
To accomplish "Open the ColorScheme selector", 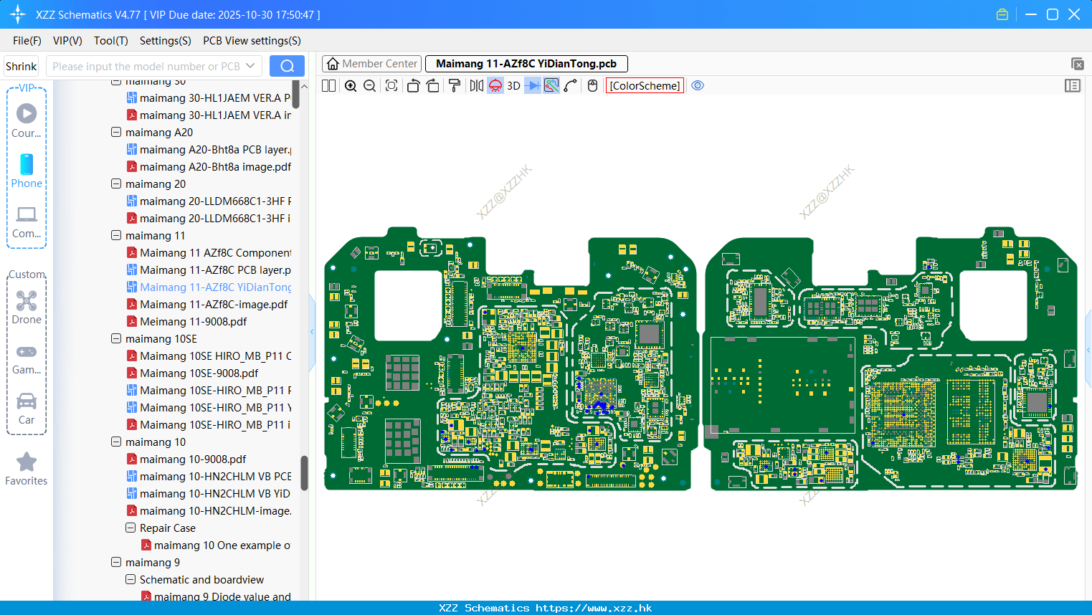I will tap(645, 85).
